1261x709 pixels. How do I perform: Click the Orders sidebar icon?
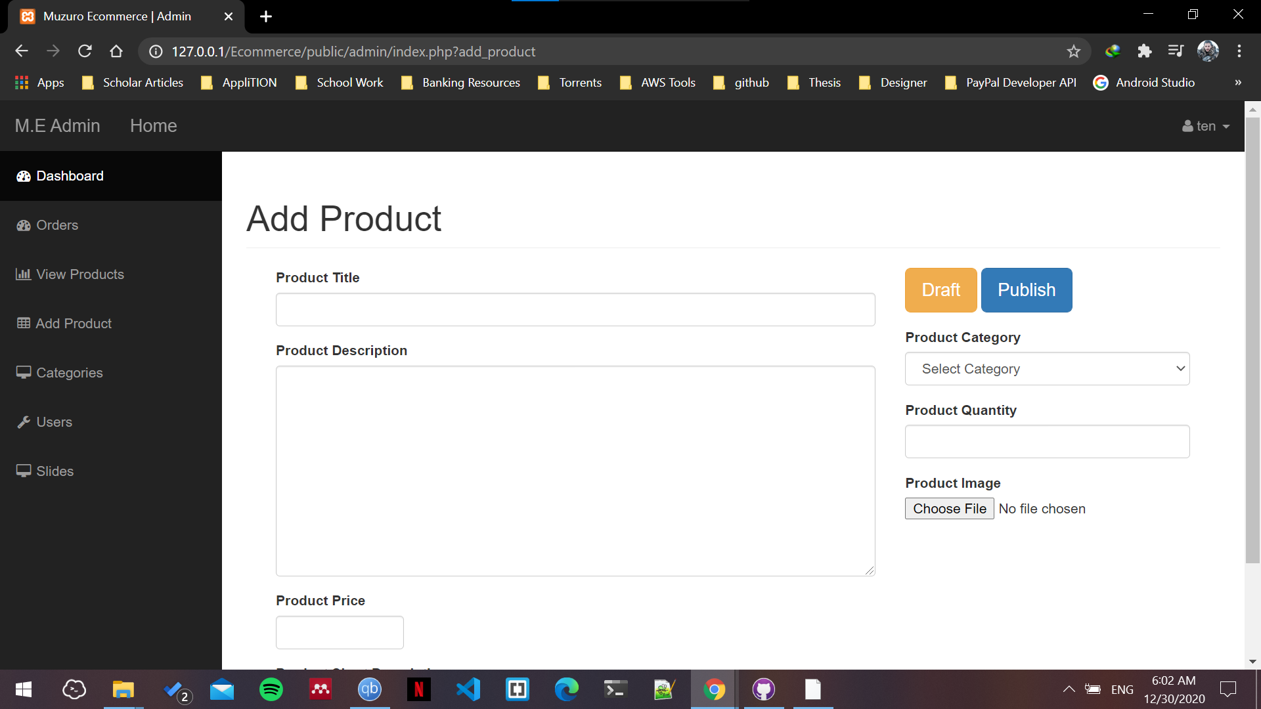click(24, 225)
